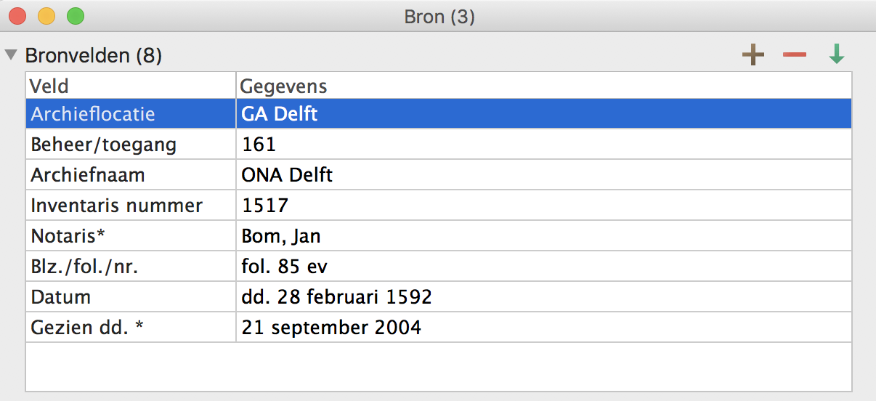876x401 pixels.
Task: Select the Archieflocatie row
Action: click(x=92, y=114)
